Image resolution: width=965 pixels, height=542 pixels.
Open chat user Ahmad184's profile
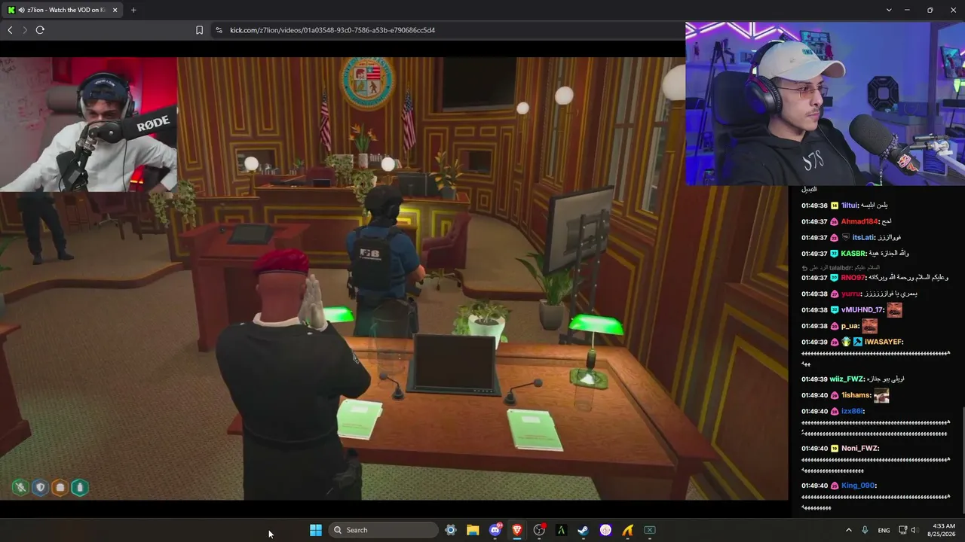(x=860, y=221)
